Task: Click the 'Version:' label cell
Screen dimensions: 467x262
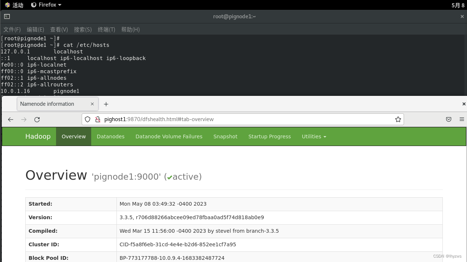Action: click(x=71, y=217)
